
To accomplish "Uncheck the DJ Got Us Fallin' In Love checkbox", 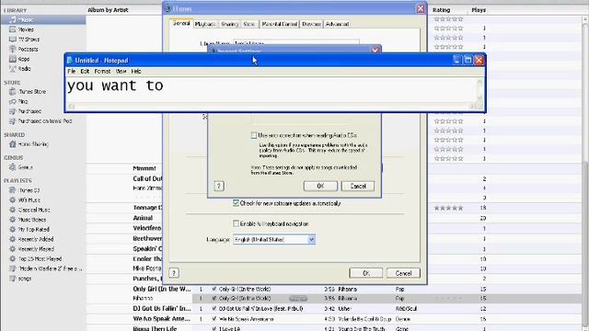I will coord(214,309).
